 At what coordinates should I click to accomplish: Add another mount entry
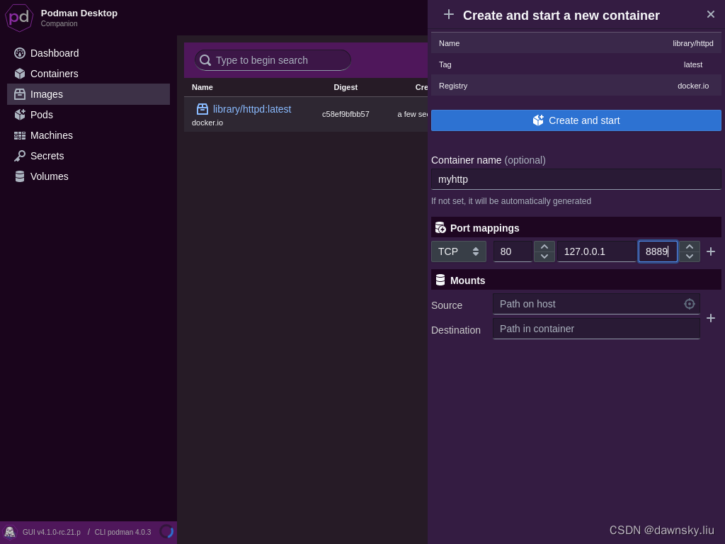711,318
